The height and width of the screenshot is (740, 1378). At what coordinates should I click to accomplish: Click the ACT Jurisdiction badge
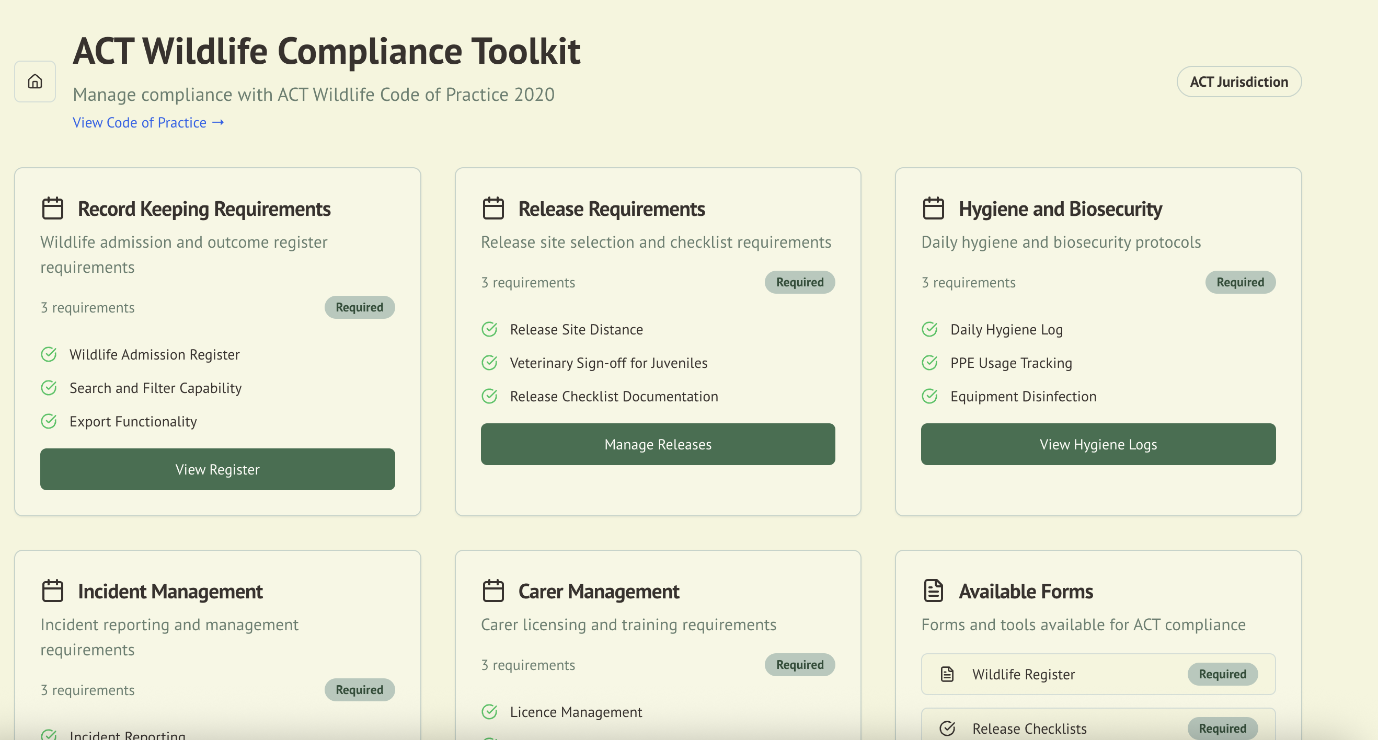click(x=1238, y=82)
